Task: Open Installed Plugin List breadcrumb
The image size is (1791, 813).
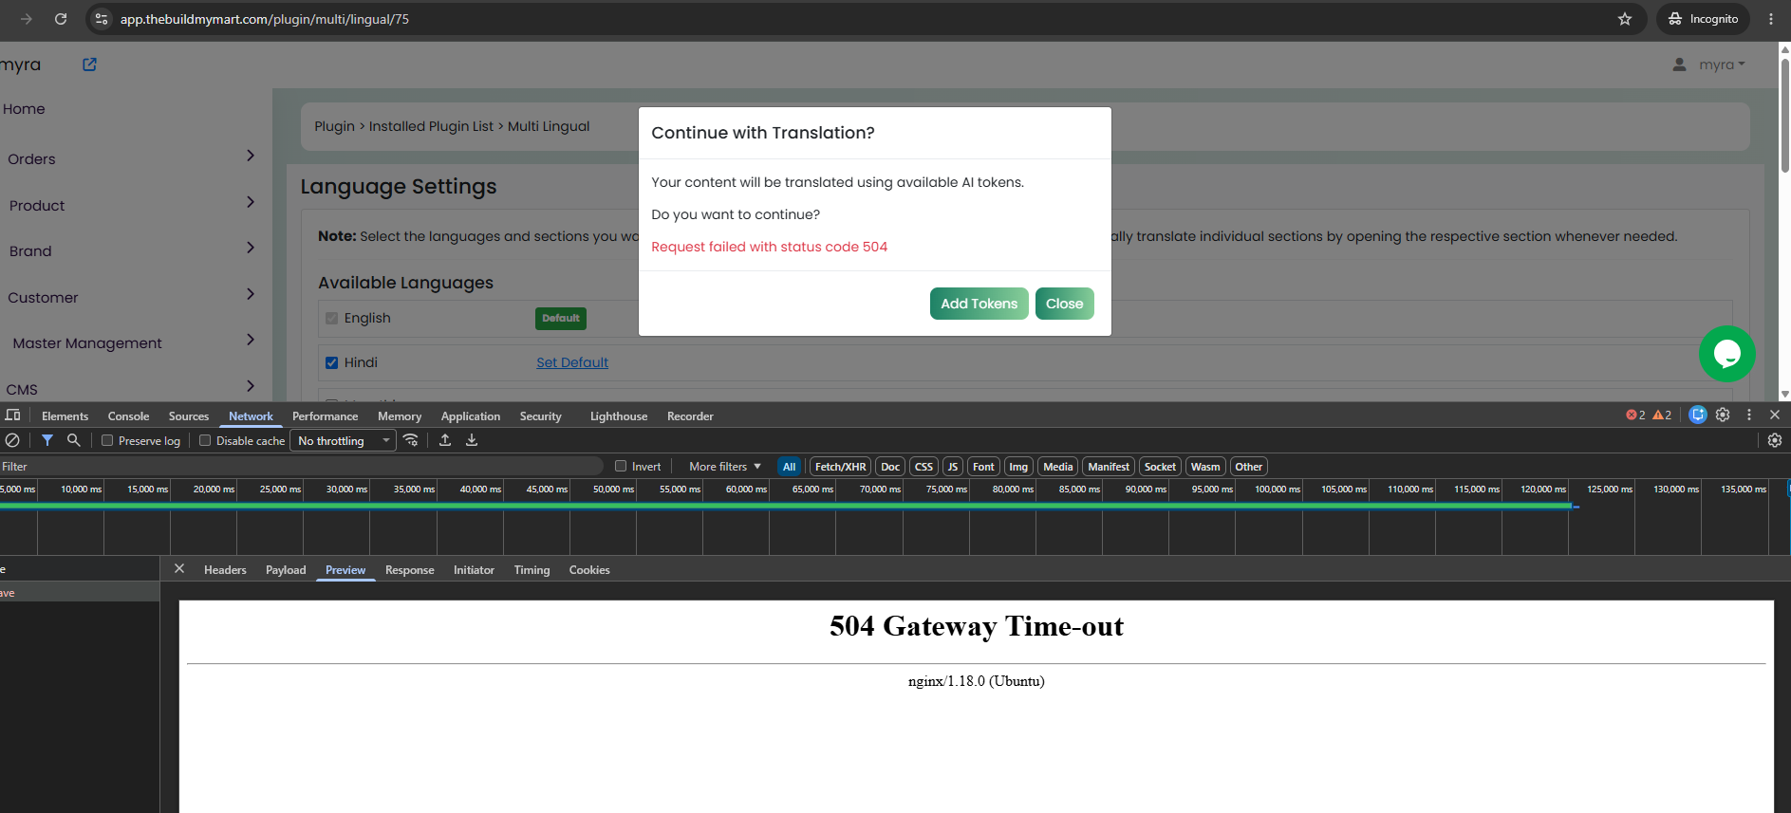Action: click(431, 126)
